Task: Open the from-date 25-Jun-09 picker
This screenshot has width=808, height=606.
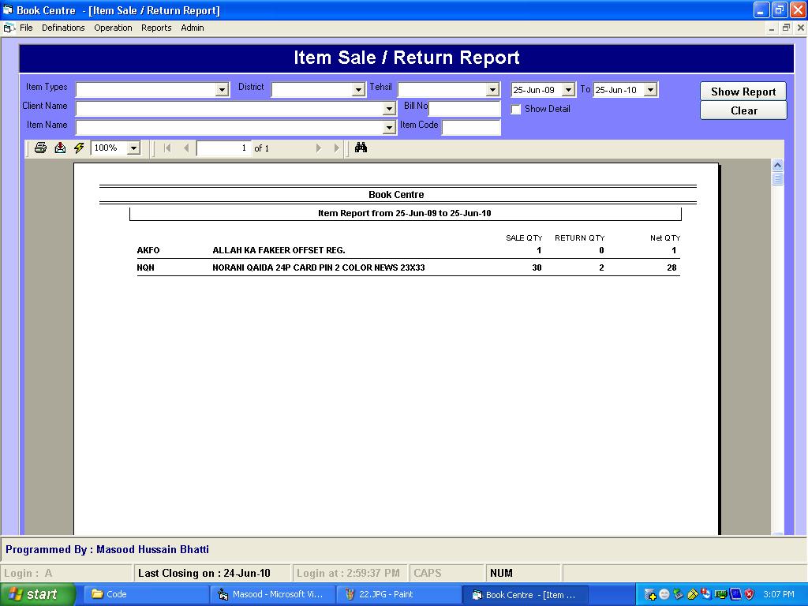Action: pos(568,90)
